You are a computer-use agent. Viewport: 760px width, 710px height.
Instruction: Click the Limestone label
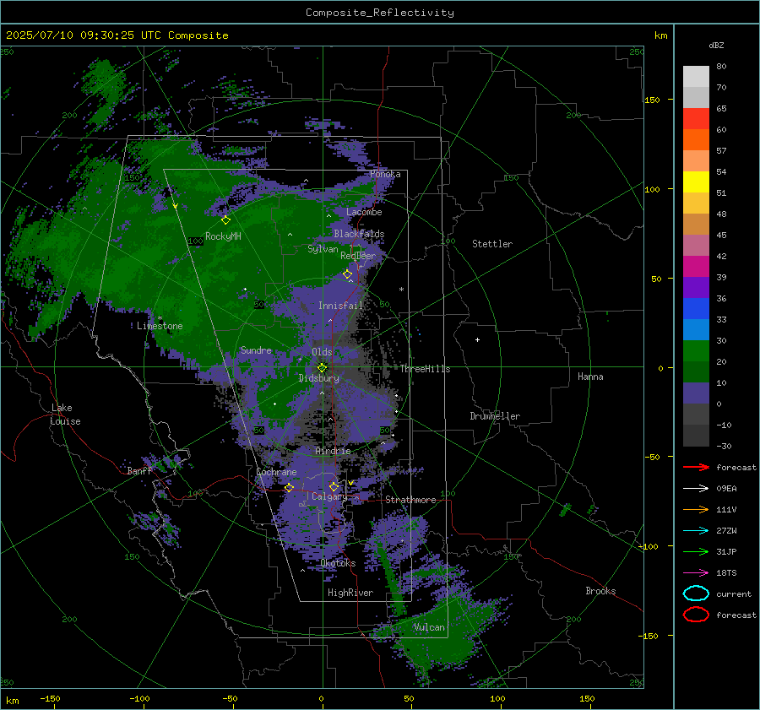160,326
